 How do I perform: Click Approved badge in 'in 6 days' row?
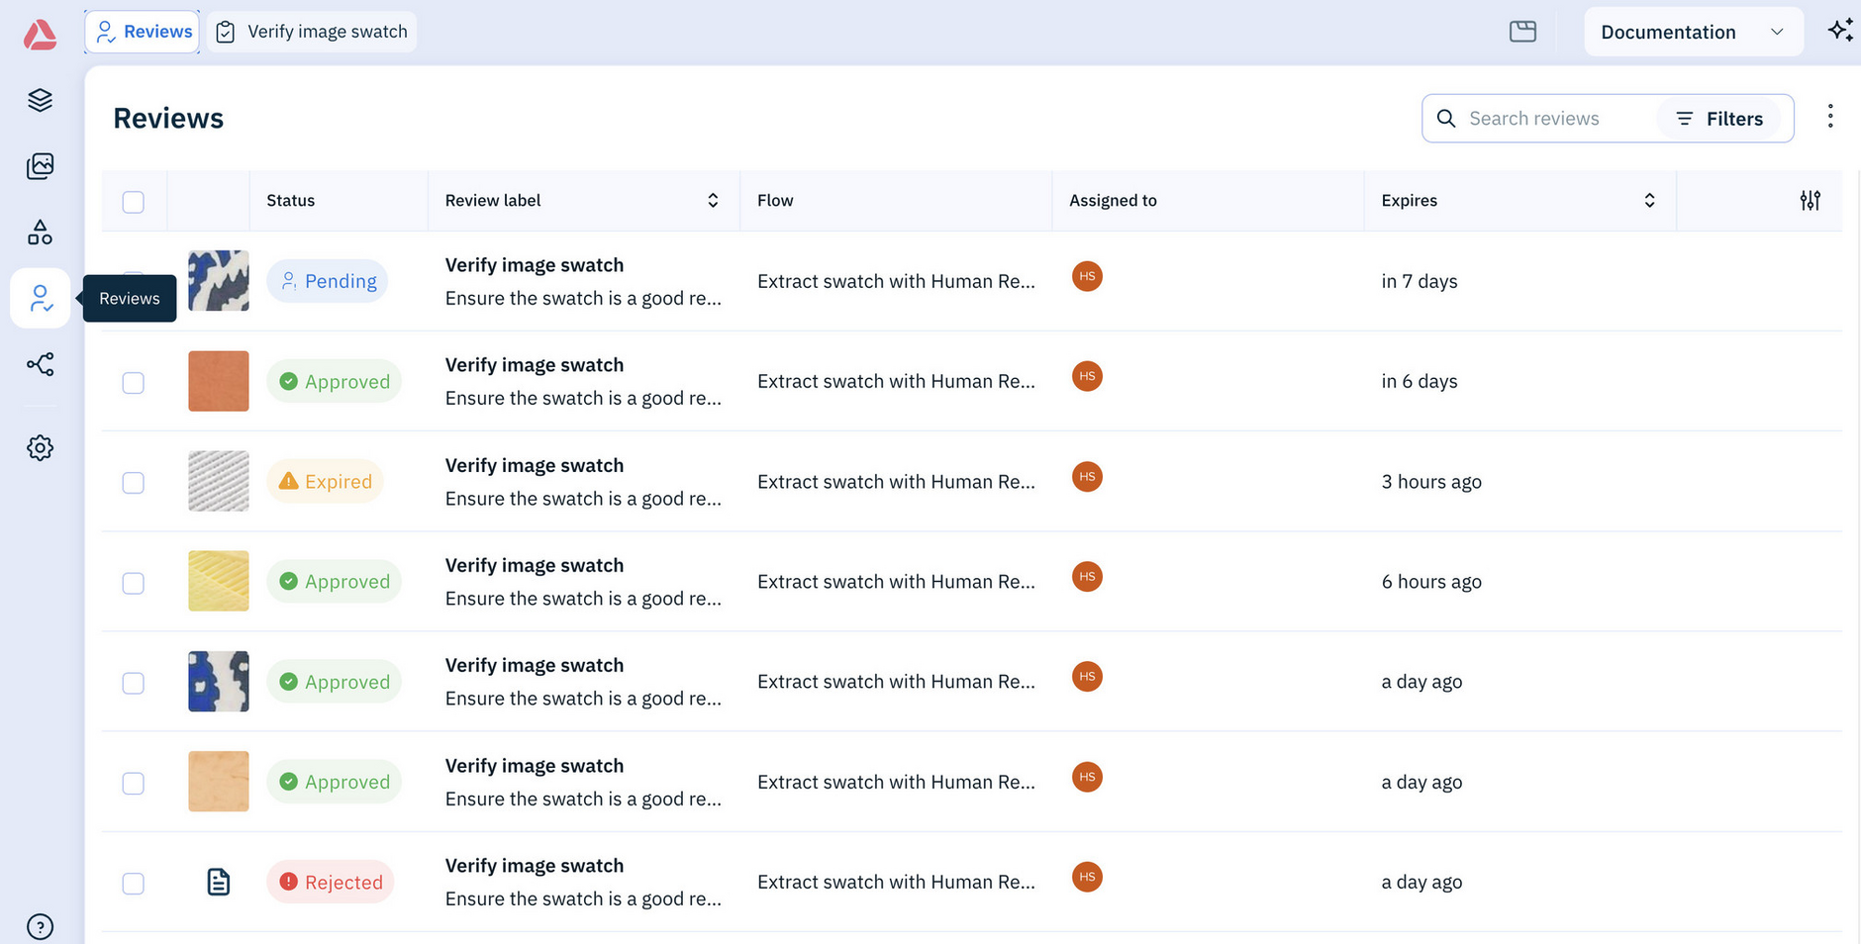(x=334, y=382)
